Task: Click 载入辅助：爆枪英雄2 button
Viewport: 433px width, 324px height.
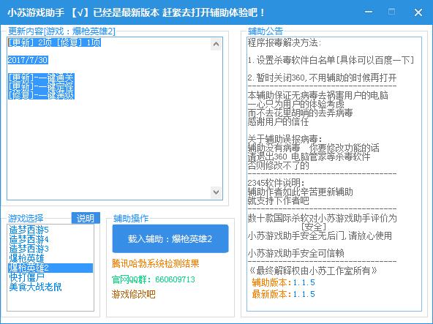Action: click(170, 238)
